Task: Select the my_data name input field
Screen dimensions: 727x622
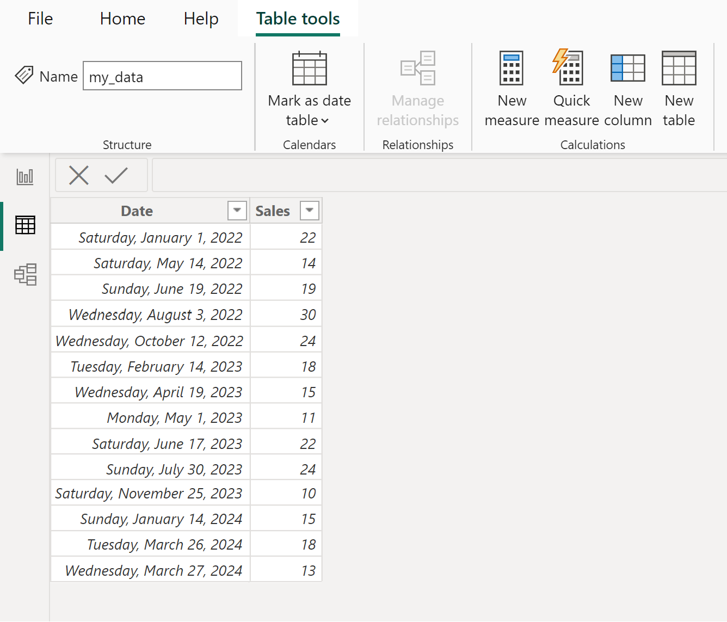Action: pyautogui.click(x=162, y=76)
